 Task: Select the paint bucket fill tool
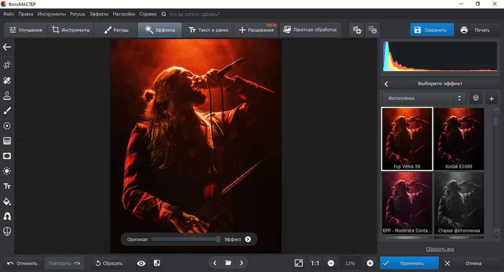[7, 201]
